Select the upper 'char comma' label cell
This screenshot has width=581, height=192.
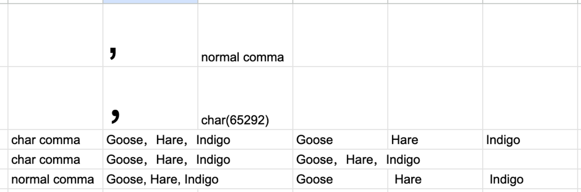46,140
